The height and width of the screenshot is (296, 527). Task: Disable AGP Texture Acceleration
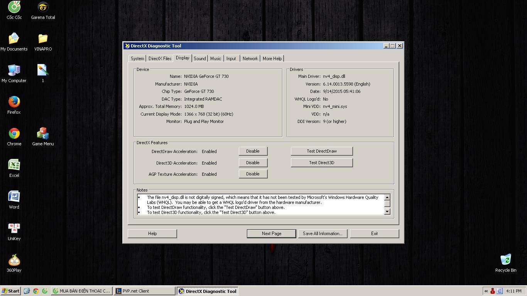point(253,174)
